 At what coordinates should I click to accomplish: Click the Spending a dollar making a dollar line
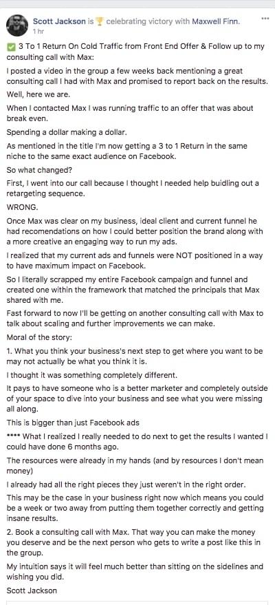[x=67, y=132]
